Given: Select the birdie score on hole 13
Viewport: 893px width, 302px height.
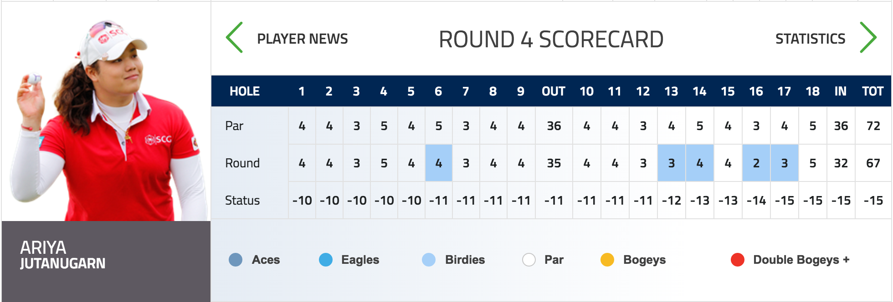Looking at the screenshot, I should coord(672,163).
